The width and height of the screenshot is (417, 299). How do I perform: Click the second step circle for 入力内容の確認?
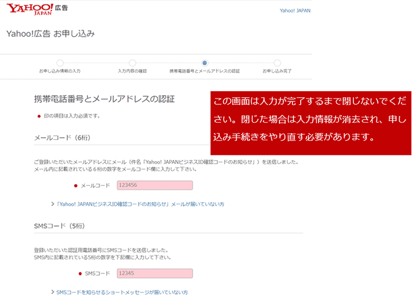[x=132, y=63]
